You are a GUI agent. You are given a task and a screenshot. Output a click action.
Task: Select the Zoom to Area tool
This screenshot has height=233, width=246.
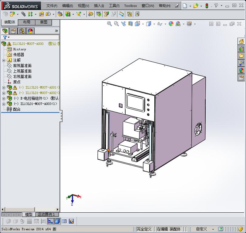116,24
